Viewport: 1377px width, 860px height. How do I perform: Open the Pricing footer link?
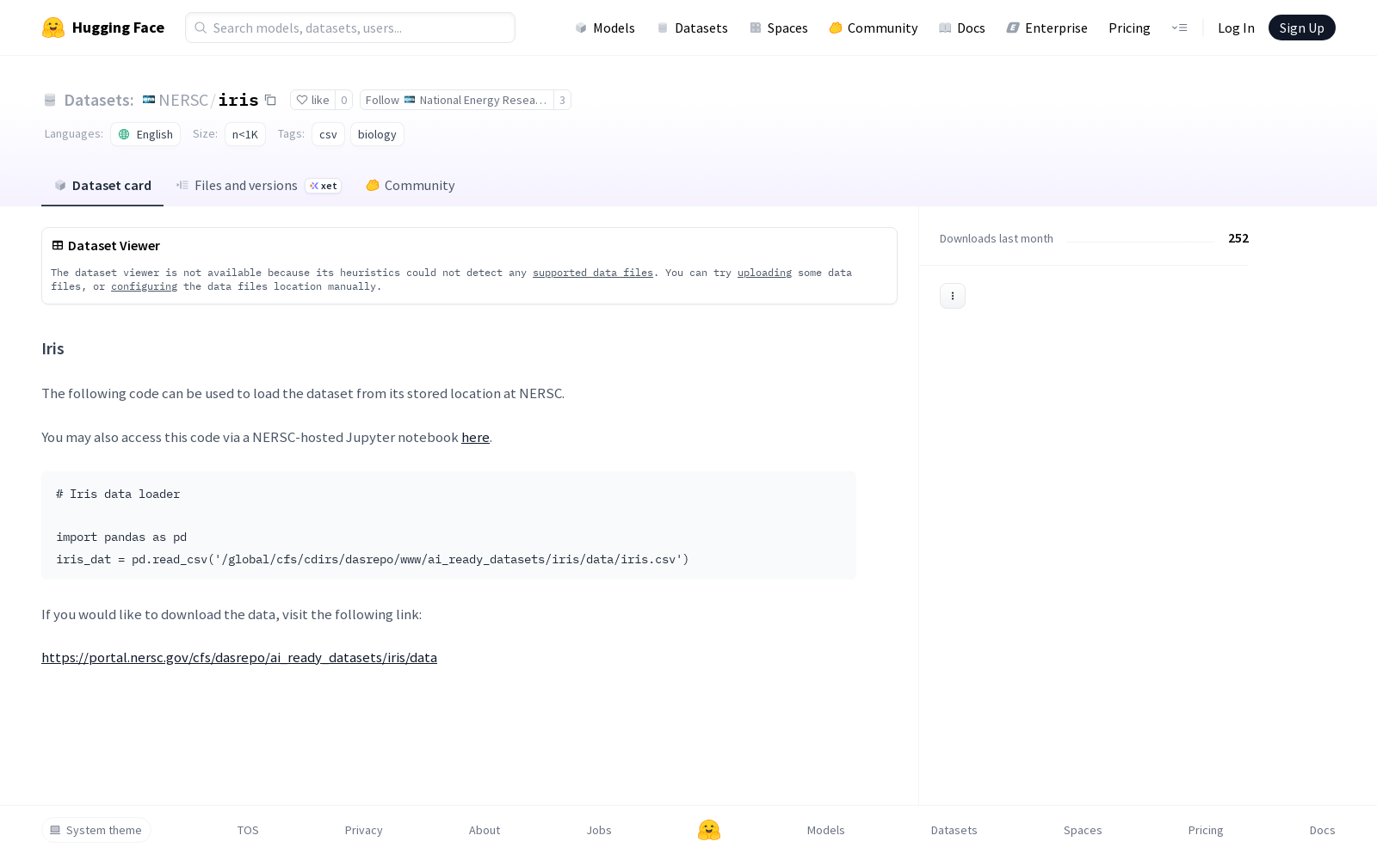point(1206,830)
